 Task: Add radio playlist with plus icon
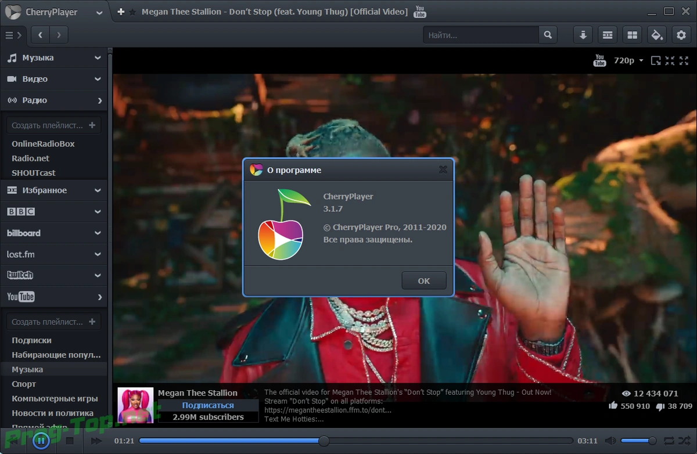(92, 125)
